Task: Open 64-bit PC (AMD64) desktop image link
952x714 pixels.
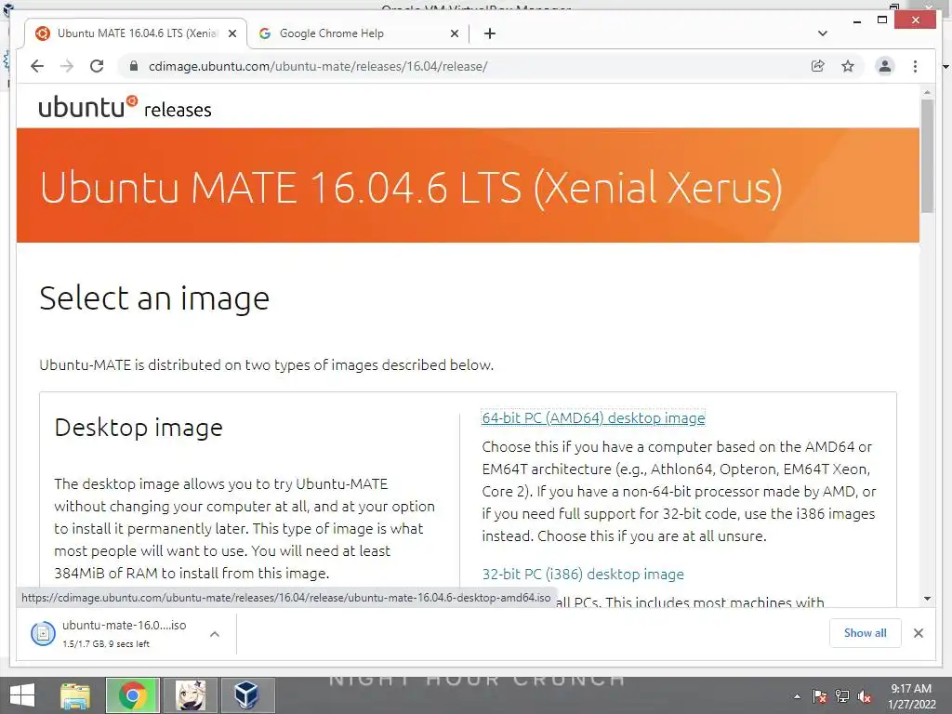Action: [x=593, y=417]
